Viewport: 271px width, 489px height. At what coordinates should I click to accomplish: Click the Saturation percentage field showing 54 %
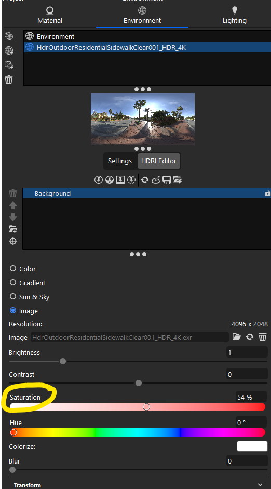pos(251,397)
